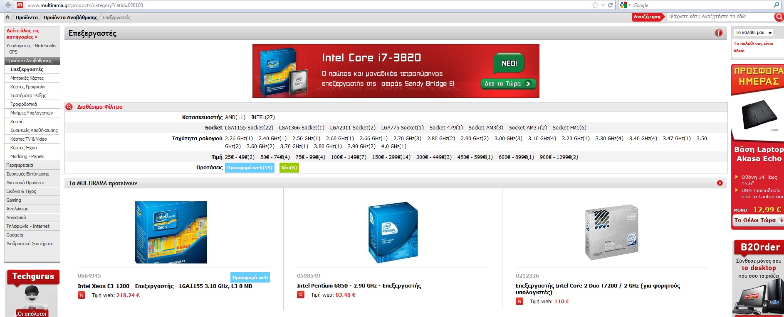Filter by clock speed 4.0 GHz(1)

(x=393, y=146)
